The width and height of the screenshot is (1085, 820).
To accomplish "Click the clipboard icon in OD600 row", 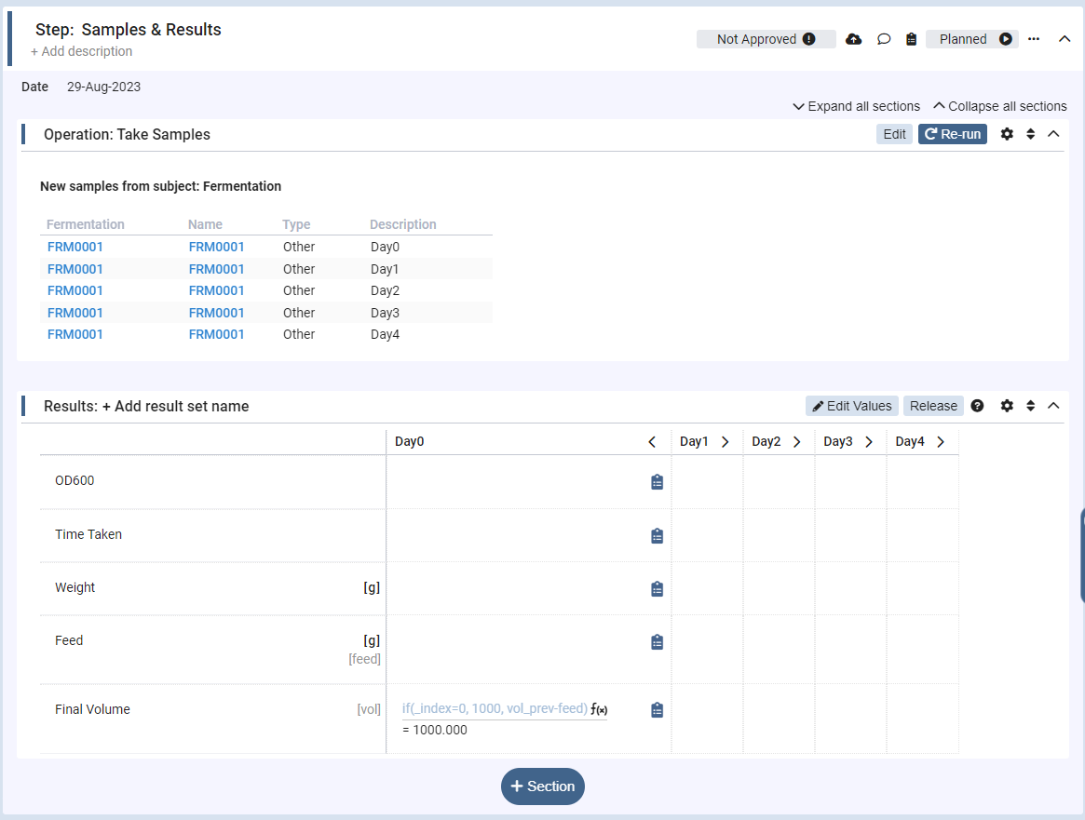I will coord(657,482).
